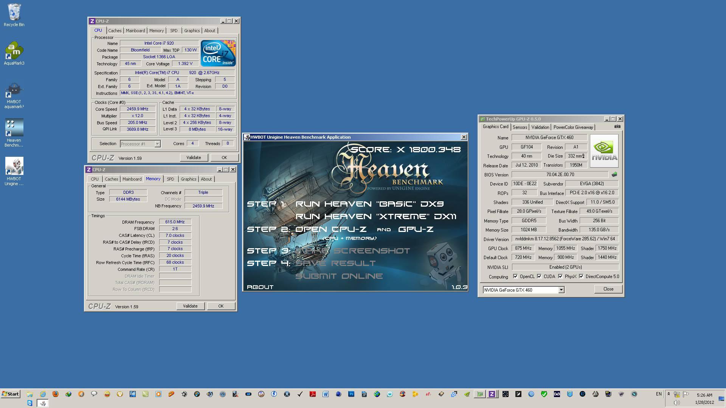The width and height of the screenshot is (726, 408).
Task: Click Open CPU-Z in Heaven app
Action: (331, 229)
